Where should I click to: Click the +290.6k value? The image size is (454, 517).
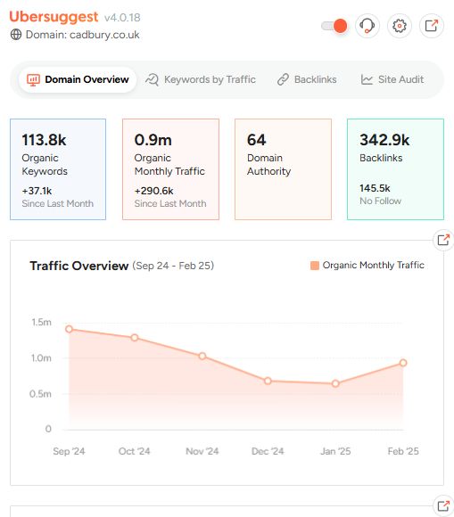coord(153,191)
